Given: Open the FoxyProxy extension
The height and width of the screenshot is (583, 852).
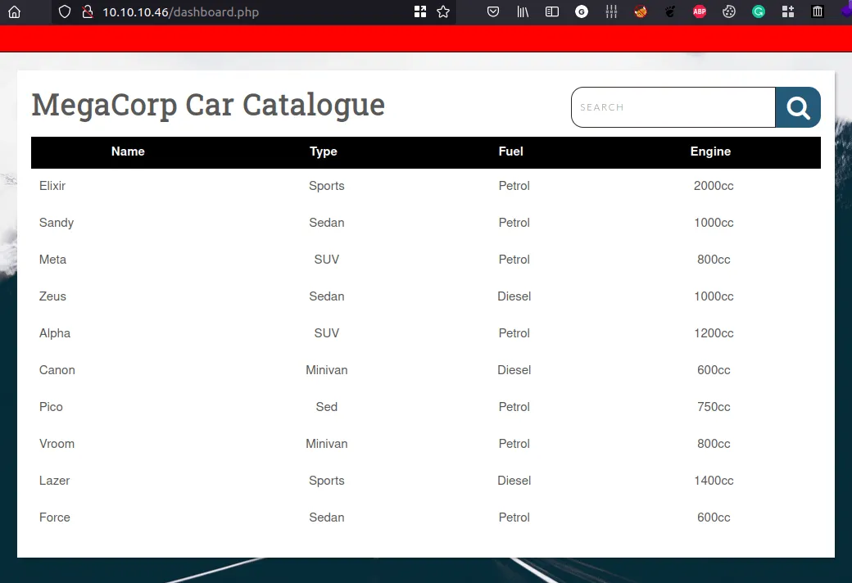Looking at the screenshot, I should tap(641, 12).
